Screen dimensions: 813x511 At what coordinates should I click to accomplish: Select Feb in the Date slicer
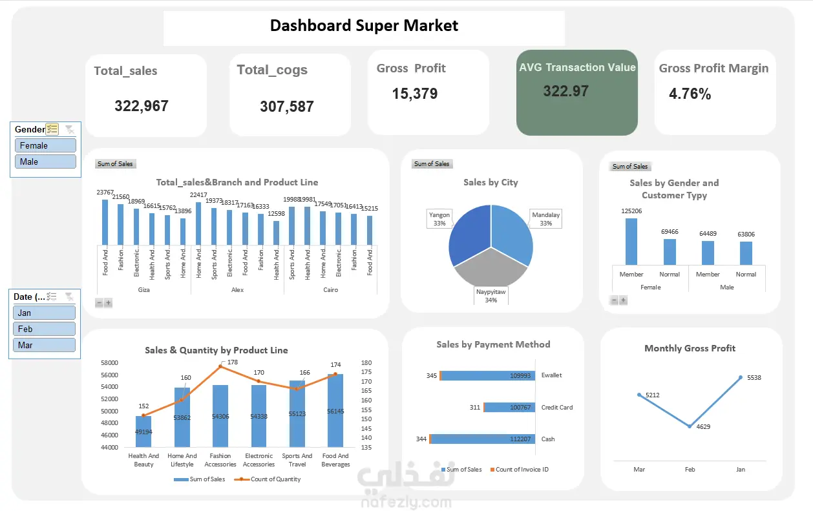pos(45,329)
